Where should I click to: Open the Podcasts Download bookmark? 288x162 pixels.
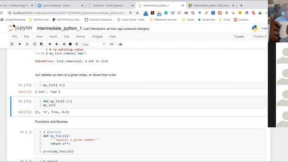click(99, 20)
